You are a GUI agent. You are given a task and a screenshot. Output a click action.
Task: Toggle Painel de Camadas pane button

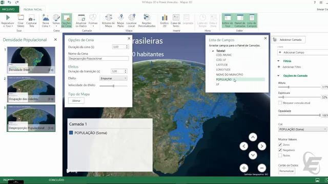pyautogui.click(x=240, y=20)
